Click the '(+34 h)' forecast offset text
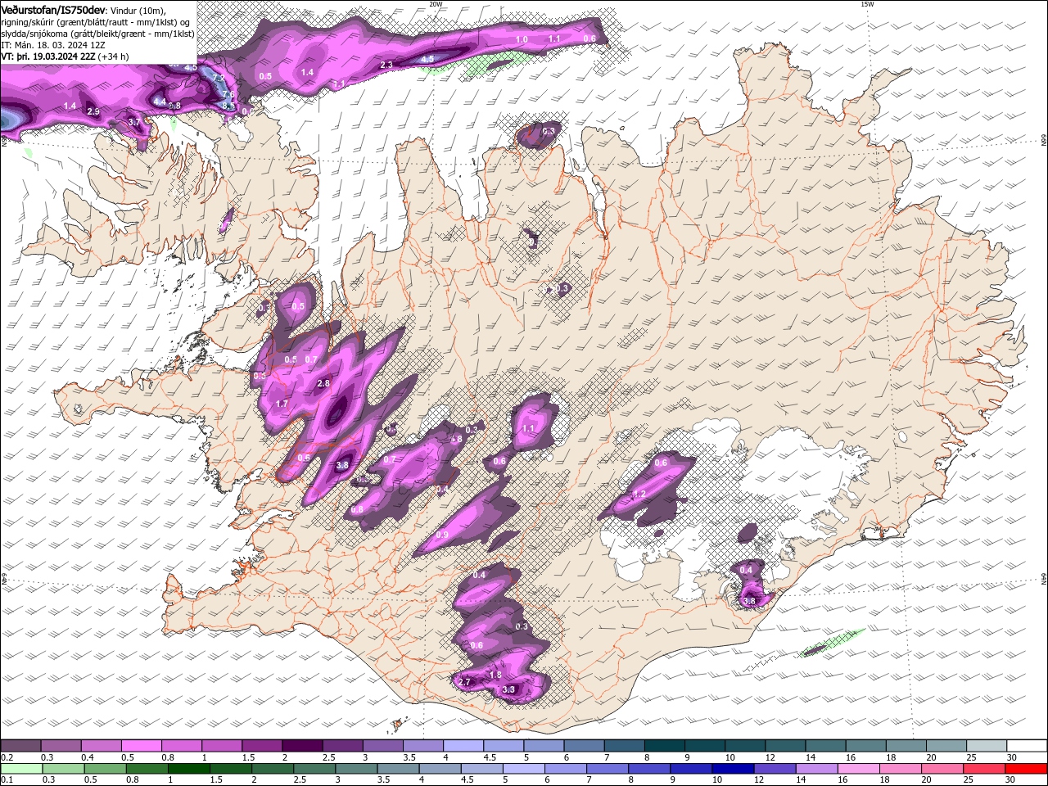Screen dimensions: 1048x786 coord(113,56)
